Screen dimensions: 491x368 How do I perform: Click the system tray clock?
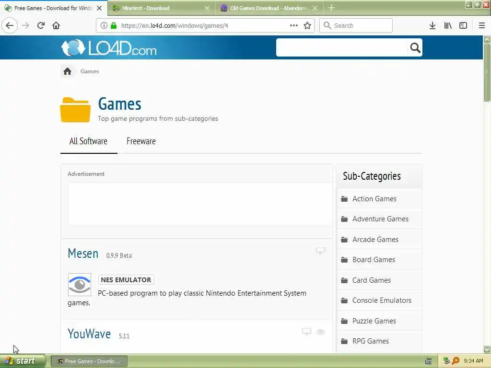coord(473,361)
